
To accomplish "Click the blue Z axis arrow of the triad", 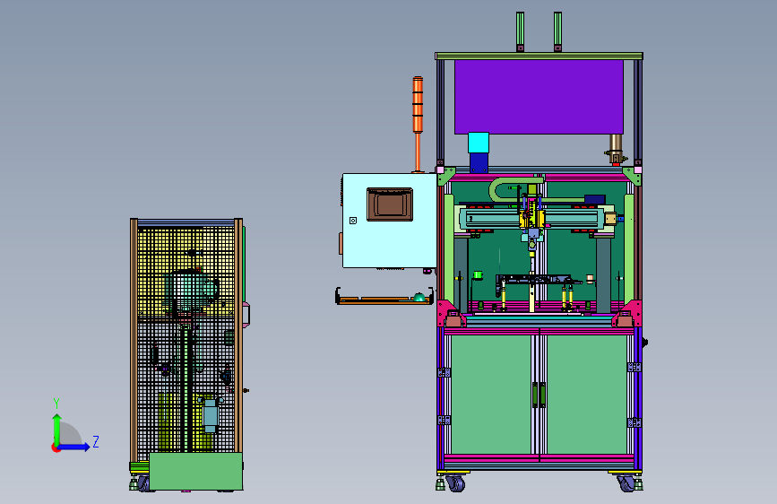I will 74,448.
